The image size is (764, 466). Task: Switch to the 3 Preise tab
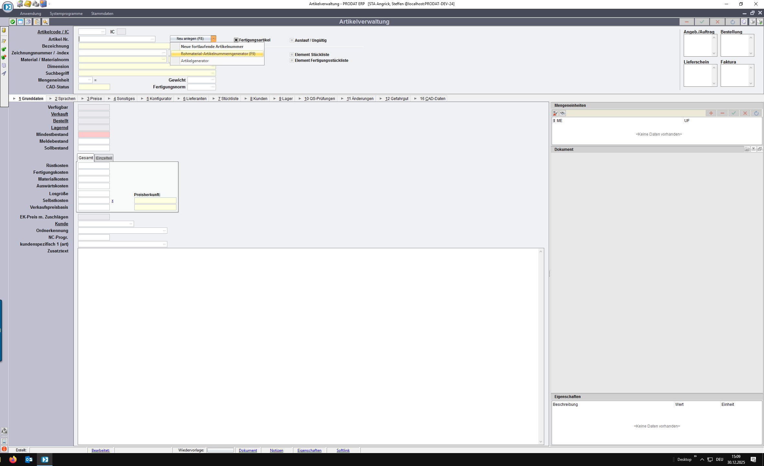pyautogui.click(x=94, y=99)
